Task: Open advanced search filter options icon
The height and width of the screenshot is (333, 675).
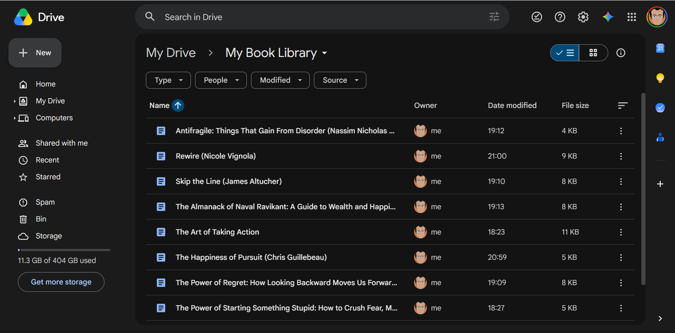Action: [494, 17]
